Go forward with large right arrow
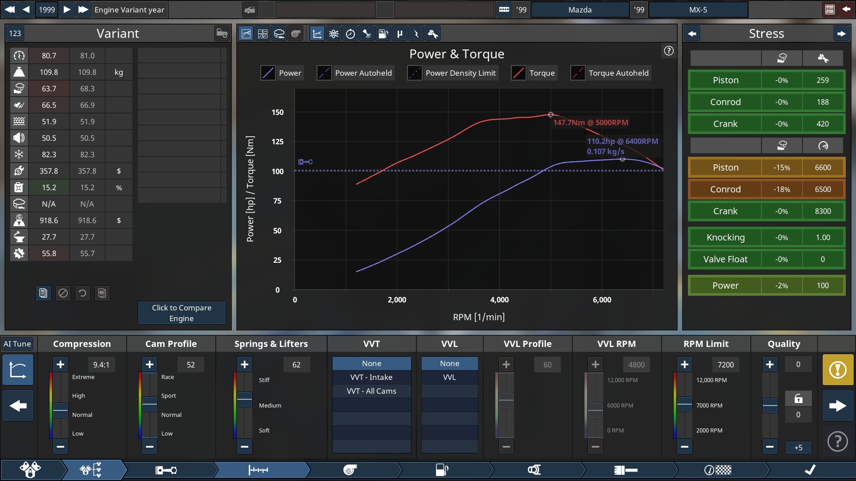The height and width of the screenshot is (481, 856). (838, 406)
